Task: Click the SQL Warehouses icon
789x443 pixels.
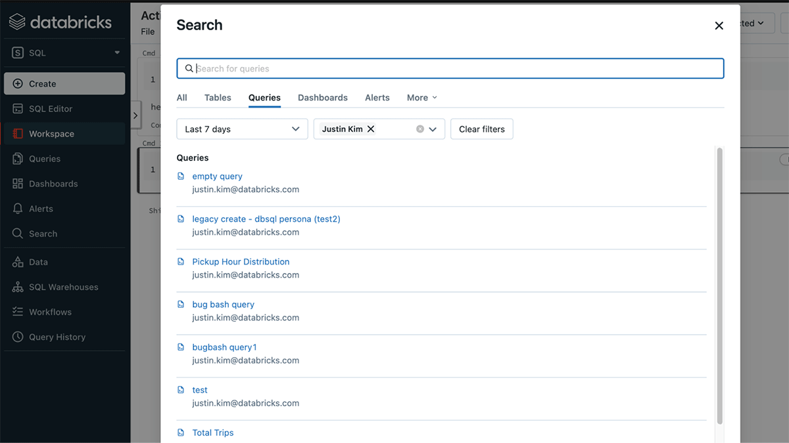Action: click(18, 287)
